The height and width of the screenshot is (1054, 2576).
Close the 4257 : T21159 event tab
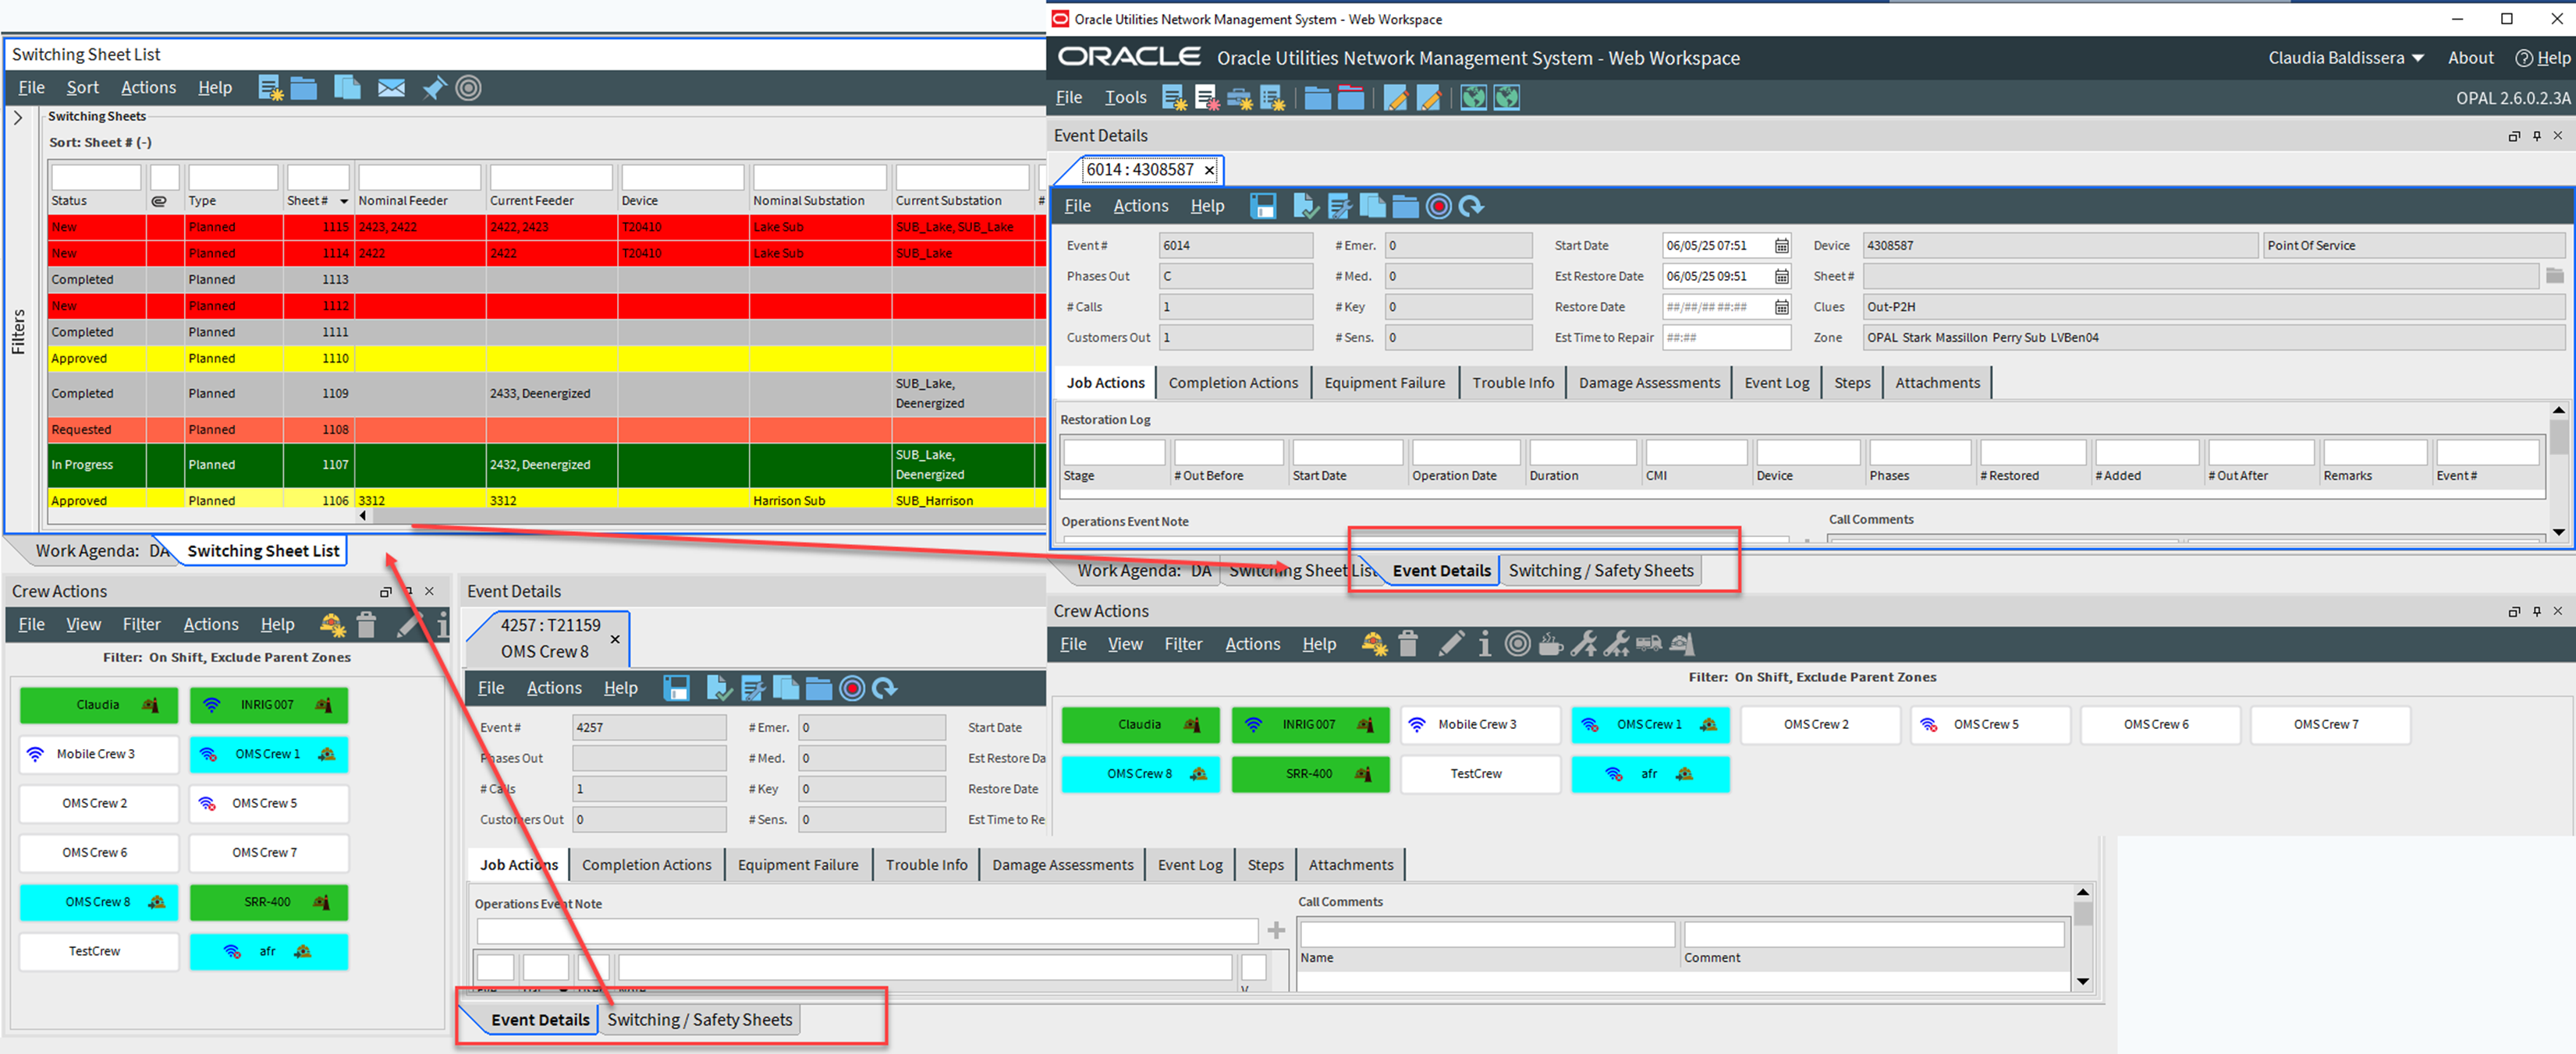pos(615,639)
